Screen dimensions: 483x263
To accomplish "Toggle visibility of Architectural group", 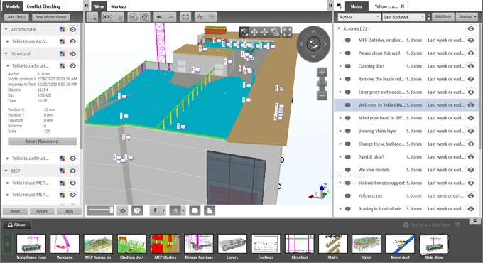I will (72, 29).
